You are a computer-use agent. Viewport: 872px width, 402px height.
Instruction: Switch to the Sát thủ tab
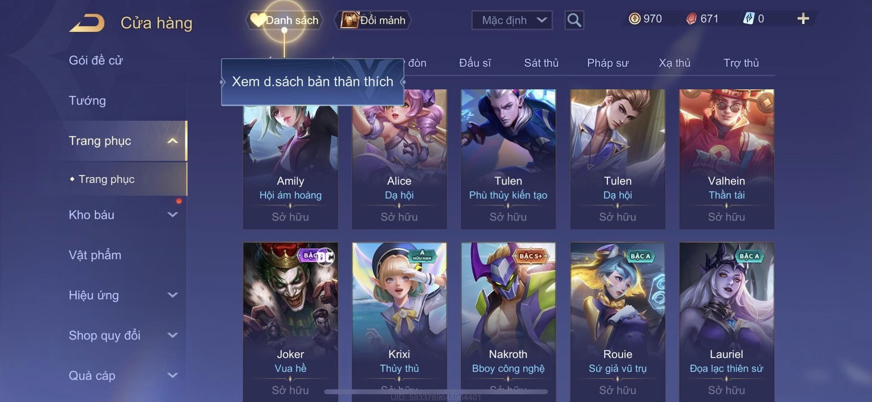[x=541, y=63]
